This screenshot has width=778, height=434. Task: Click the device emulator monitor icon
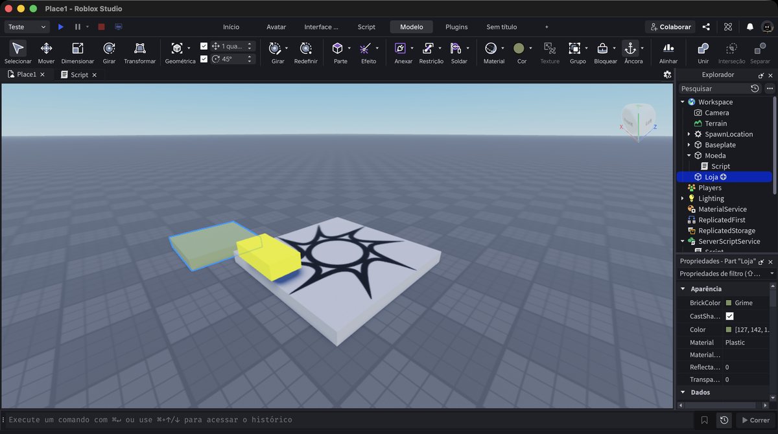pyautogui.click(x=118, y=27)
